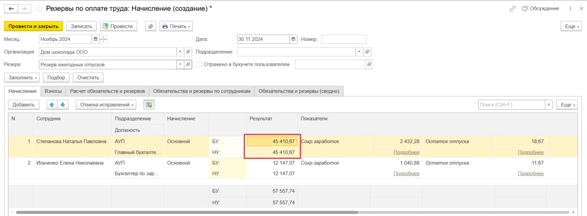Click the back navigation arrow
The width and height of the screenshot is (587, 216).
[x=11, y=9]
